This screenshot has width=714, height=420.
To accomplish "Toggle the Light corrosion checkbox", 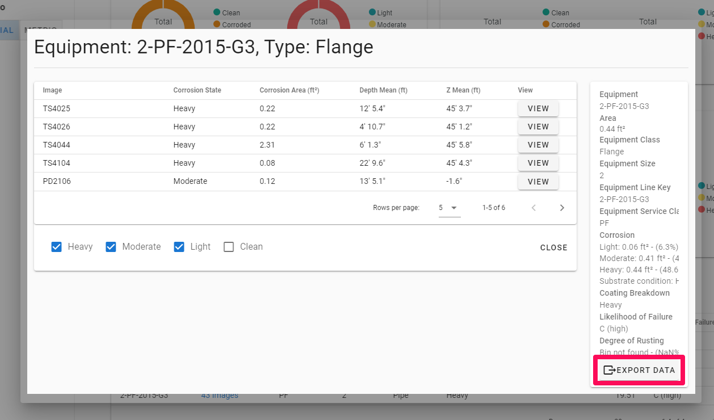I will [x=179, y=247].
